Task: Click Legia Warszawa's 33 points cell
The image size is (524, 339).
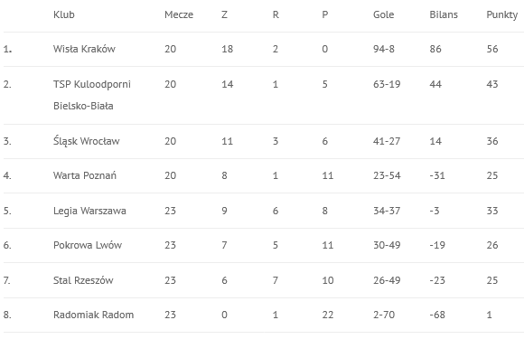Action: point(492,211)
